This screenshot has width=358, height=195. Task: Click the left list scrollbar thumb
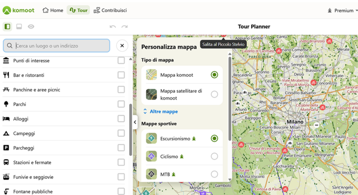point(131,130)
